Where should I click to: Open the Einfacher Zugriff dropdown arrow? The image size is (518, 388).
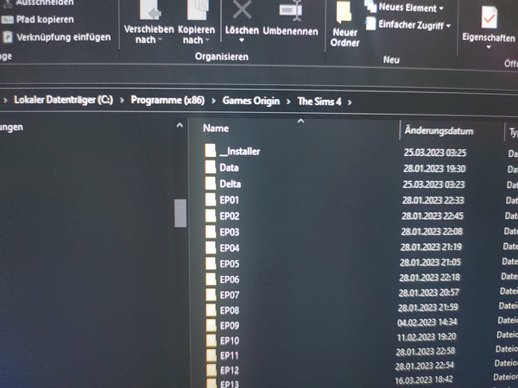point(448,26)
